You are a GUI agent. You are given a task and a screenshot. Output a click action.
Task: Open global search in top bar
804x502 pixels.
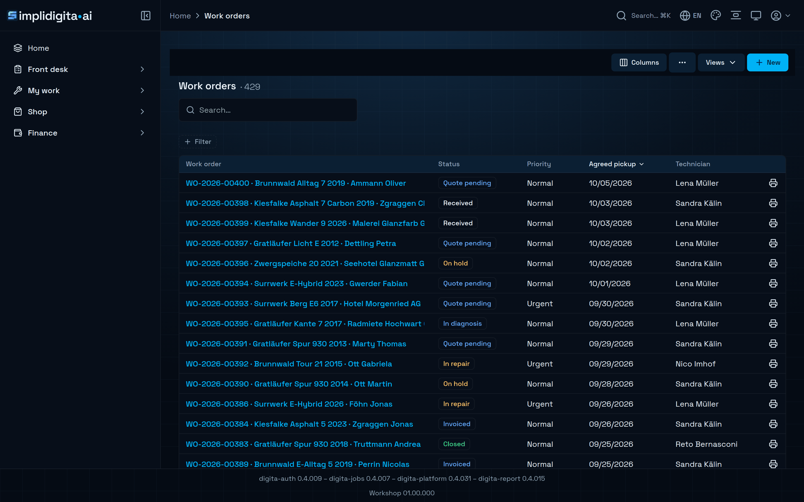[x=643, y=16]
